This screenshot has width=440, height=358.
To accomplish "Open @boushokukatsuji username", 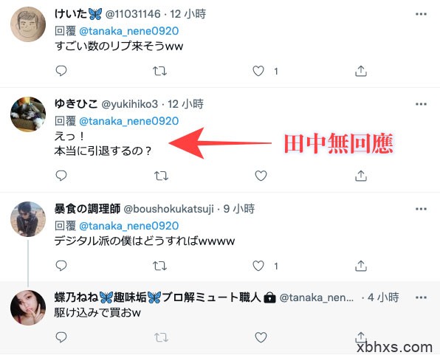I will [x=168, y=209].
